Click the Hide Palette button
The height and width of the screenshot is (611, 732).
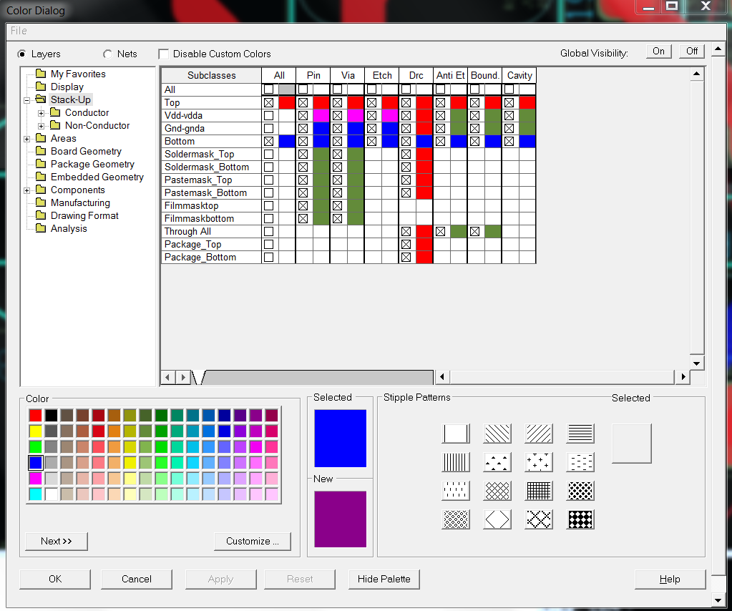coord(384,579)
